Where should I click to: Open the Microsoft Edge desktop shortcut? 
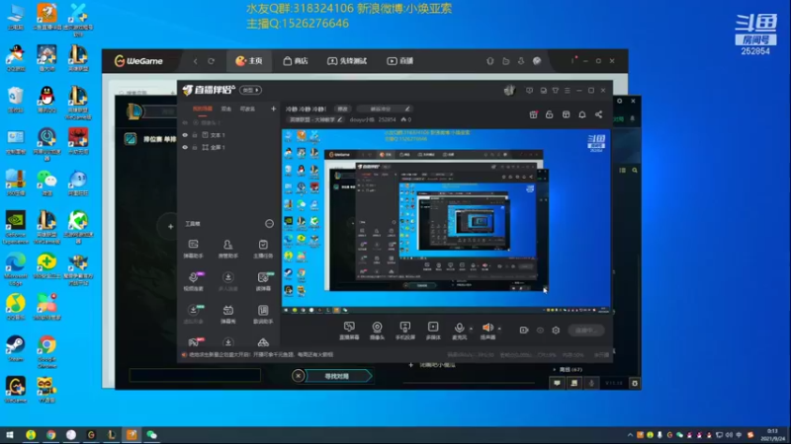pos(16,268)
